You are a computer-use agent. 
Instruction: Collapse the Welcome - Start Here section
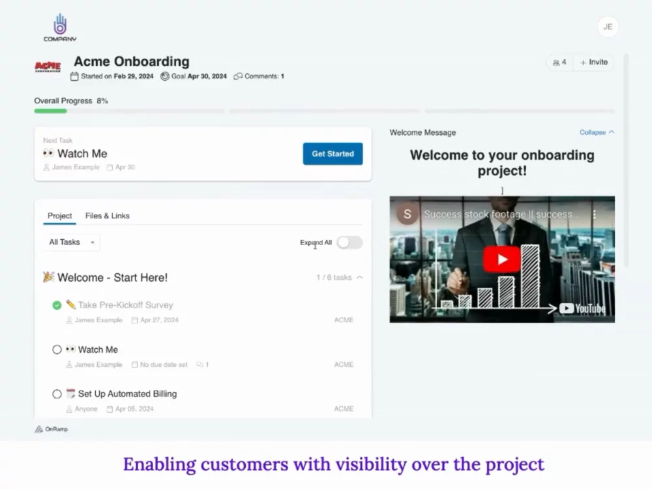[x=360, y=278]
